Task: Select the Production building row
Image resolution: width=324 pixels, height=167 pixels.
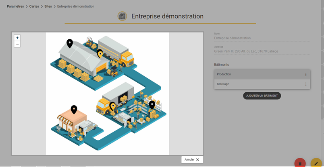Action: pyautogui.click(x=262, y=74)
